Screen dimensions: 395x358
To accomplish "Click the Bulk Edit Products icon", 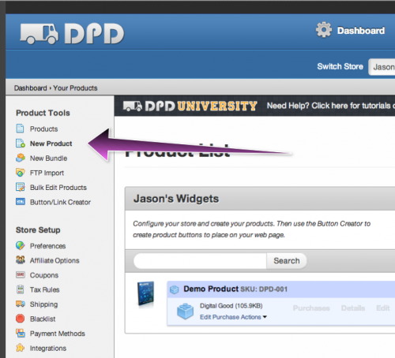I will (21, 187).
